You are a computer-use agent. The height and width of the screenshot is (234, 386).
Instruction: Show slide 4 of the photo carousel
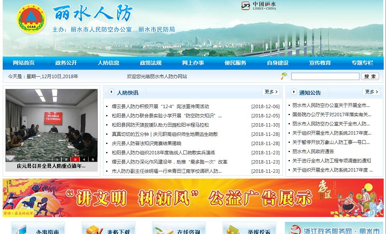(84, 159)
